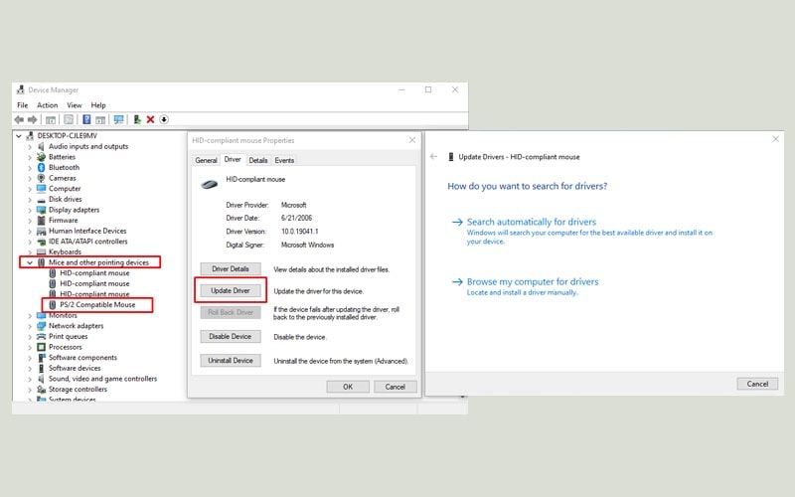Open the View menu
Image resolution: width=795 pixels, height=497 pixels.
click(74, 105)
